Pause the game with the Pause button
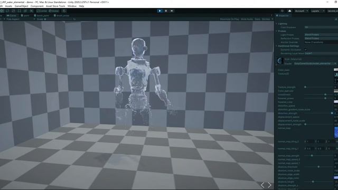Screen dimensions: 338x190 (166, 11)
